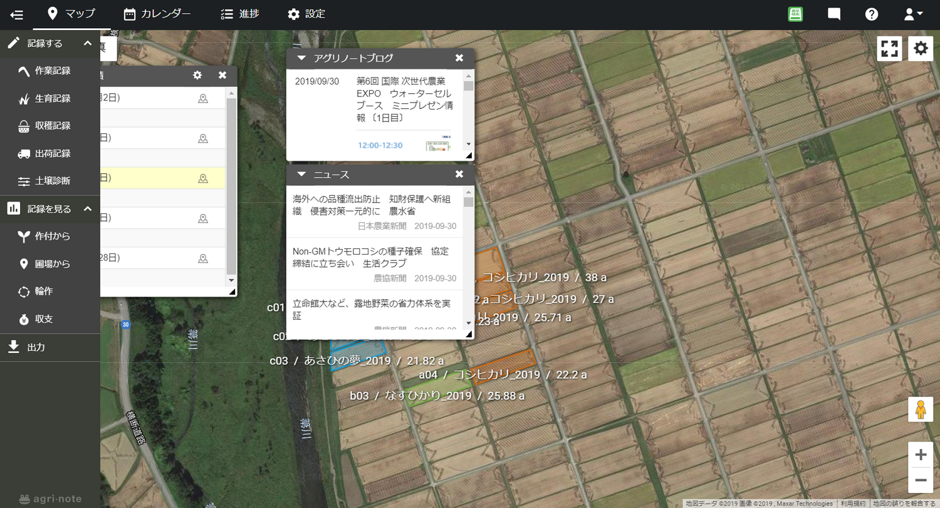Open news Non-GMトウモロコシの種子確保 article
Screen dimensions: 940x508
click(x=375, y=263)
